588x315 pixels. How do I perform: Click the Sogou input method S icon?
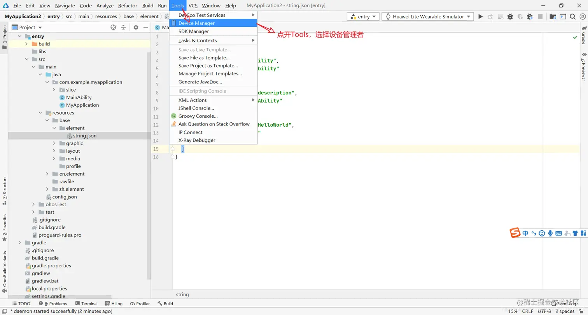[515, 233]
